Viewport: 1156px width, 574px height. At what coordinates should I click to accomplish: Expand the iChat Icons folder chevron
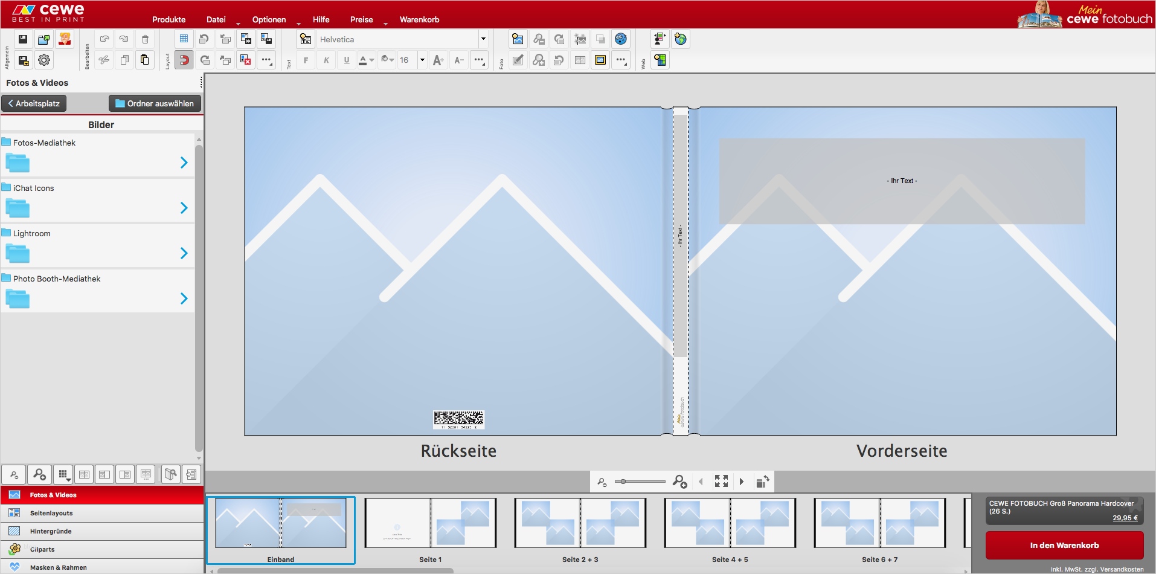point(184,208)
